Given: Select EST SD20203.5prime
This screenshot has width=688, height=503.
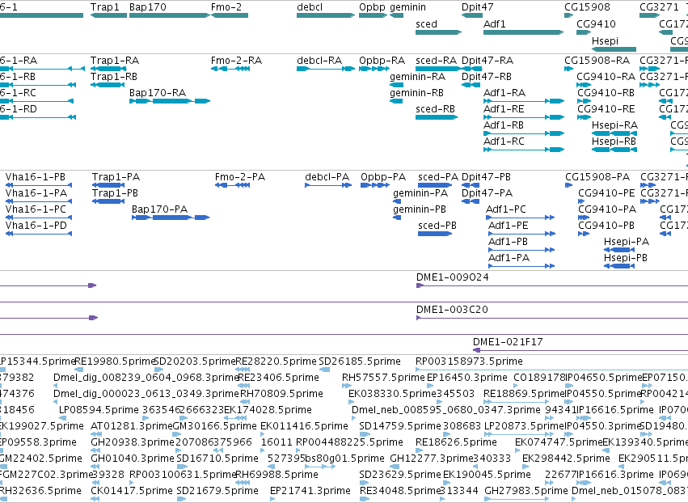Looking at the screenshot, I should 196,361.
